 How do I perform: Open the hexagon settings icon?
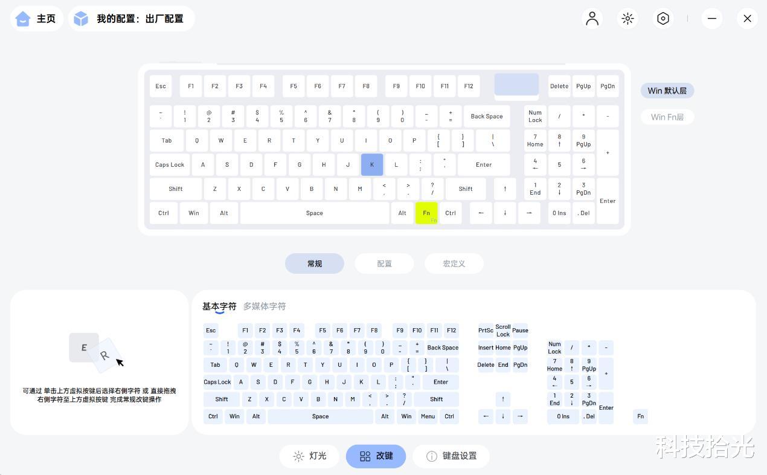pyautogui.click(x=663, y=18)
